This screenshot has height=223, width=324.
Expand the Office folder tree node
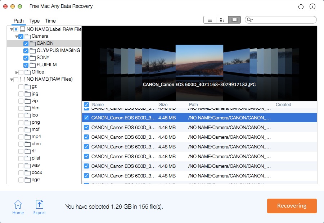[17, 72]
